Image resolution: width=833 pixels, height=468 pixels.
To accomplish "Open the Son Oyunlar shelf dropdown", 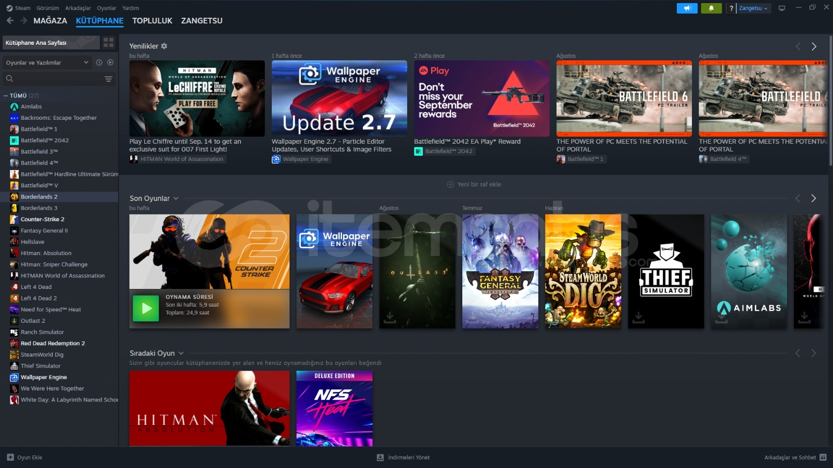I will click(176, 198).
